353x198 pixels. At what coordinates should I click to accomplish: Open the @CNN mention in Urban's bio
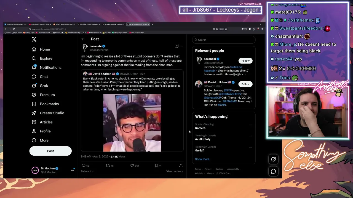(221, 105)
